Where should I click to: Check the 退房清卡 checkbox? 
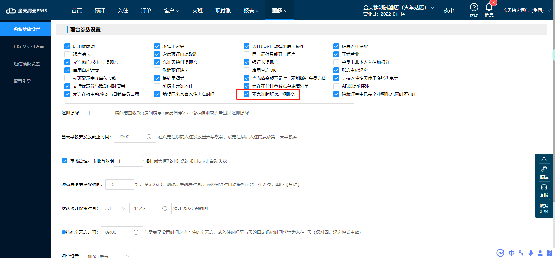pyautogui.click(x=67, y=54)
